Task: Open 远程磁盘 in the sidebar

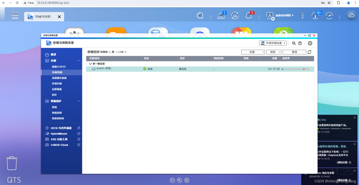Action: pos(57,89)
